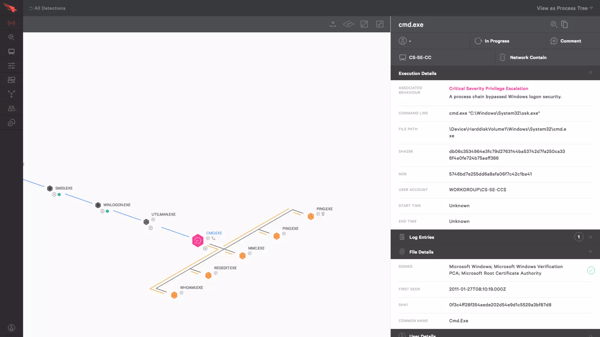The image size is (600, 337).
Task: Collapse children under SMSS.EXE node
Action: point(54,195)
